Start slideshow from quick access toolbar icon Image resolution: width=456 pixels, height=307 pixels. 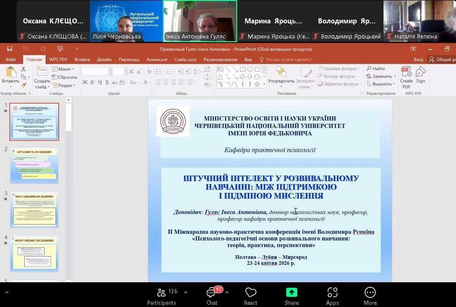point(61,49)
